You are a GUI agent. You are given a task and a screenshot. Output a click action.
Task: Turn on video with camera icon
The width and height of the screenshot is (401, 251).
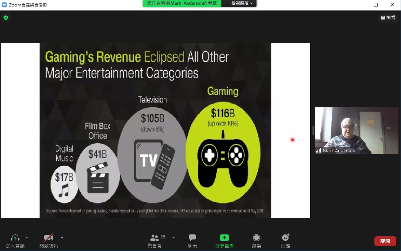point(49,238)
